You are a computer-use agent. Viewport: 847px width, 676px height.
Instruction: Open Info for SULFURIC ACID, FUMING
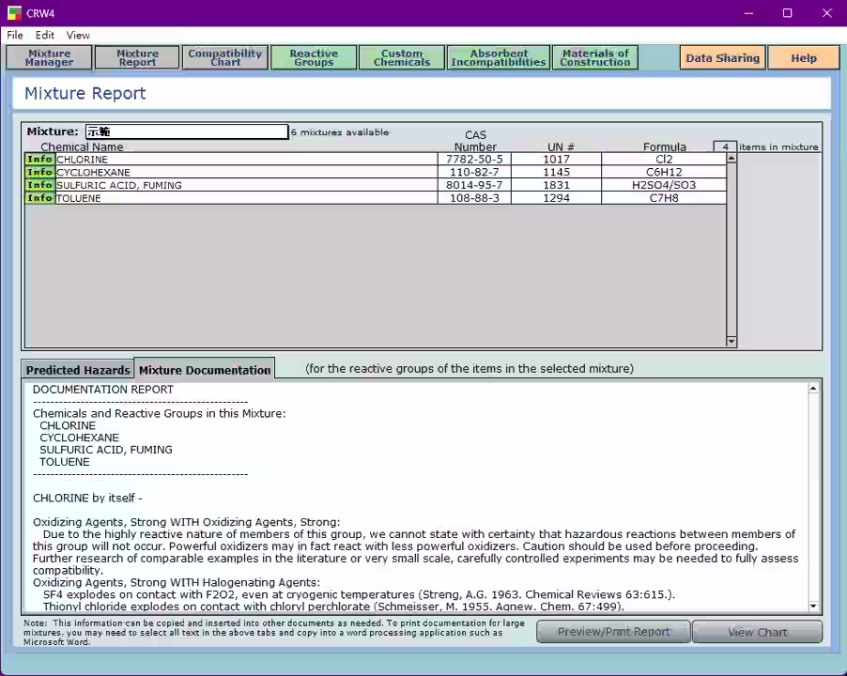[39, 186]
